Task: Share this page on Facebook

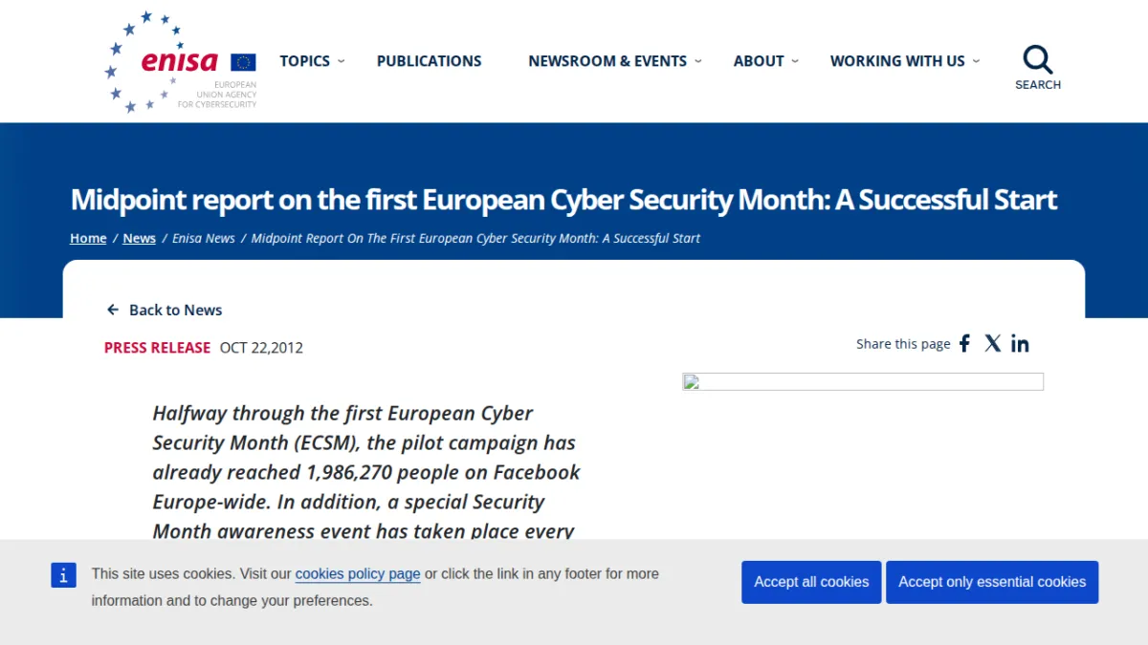Action: 965,344
